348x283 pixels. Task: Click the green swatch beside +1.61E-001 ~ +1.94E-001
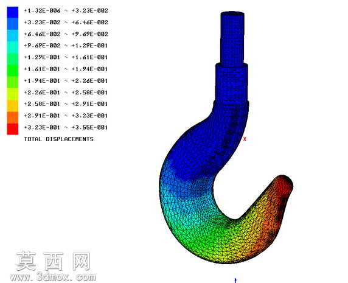(13, 71)
